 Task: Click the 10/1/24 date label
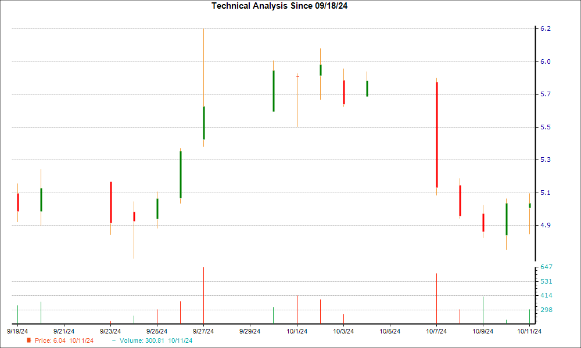coord(297,331)
